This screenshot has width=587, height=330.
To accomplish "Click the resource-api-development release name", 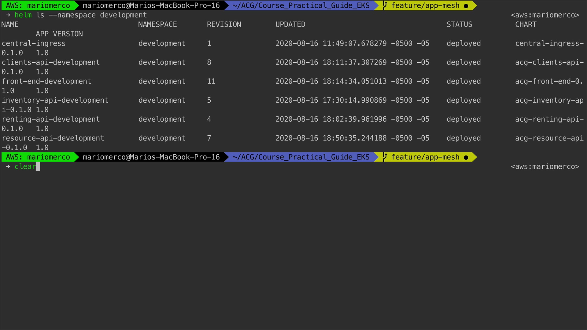I will [53, 138].
